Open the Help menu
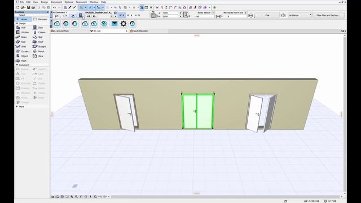 (103, 2)
